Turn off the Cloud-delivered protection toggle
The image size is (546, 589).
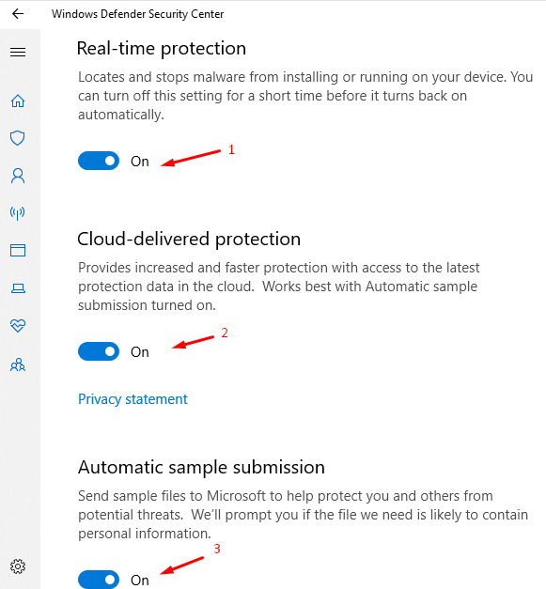click(x=99, y=351)
